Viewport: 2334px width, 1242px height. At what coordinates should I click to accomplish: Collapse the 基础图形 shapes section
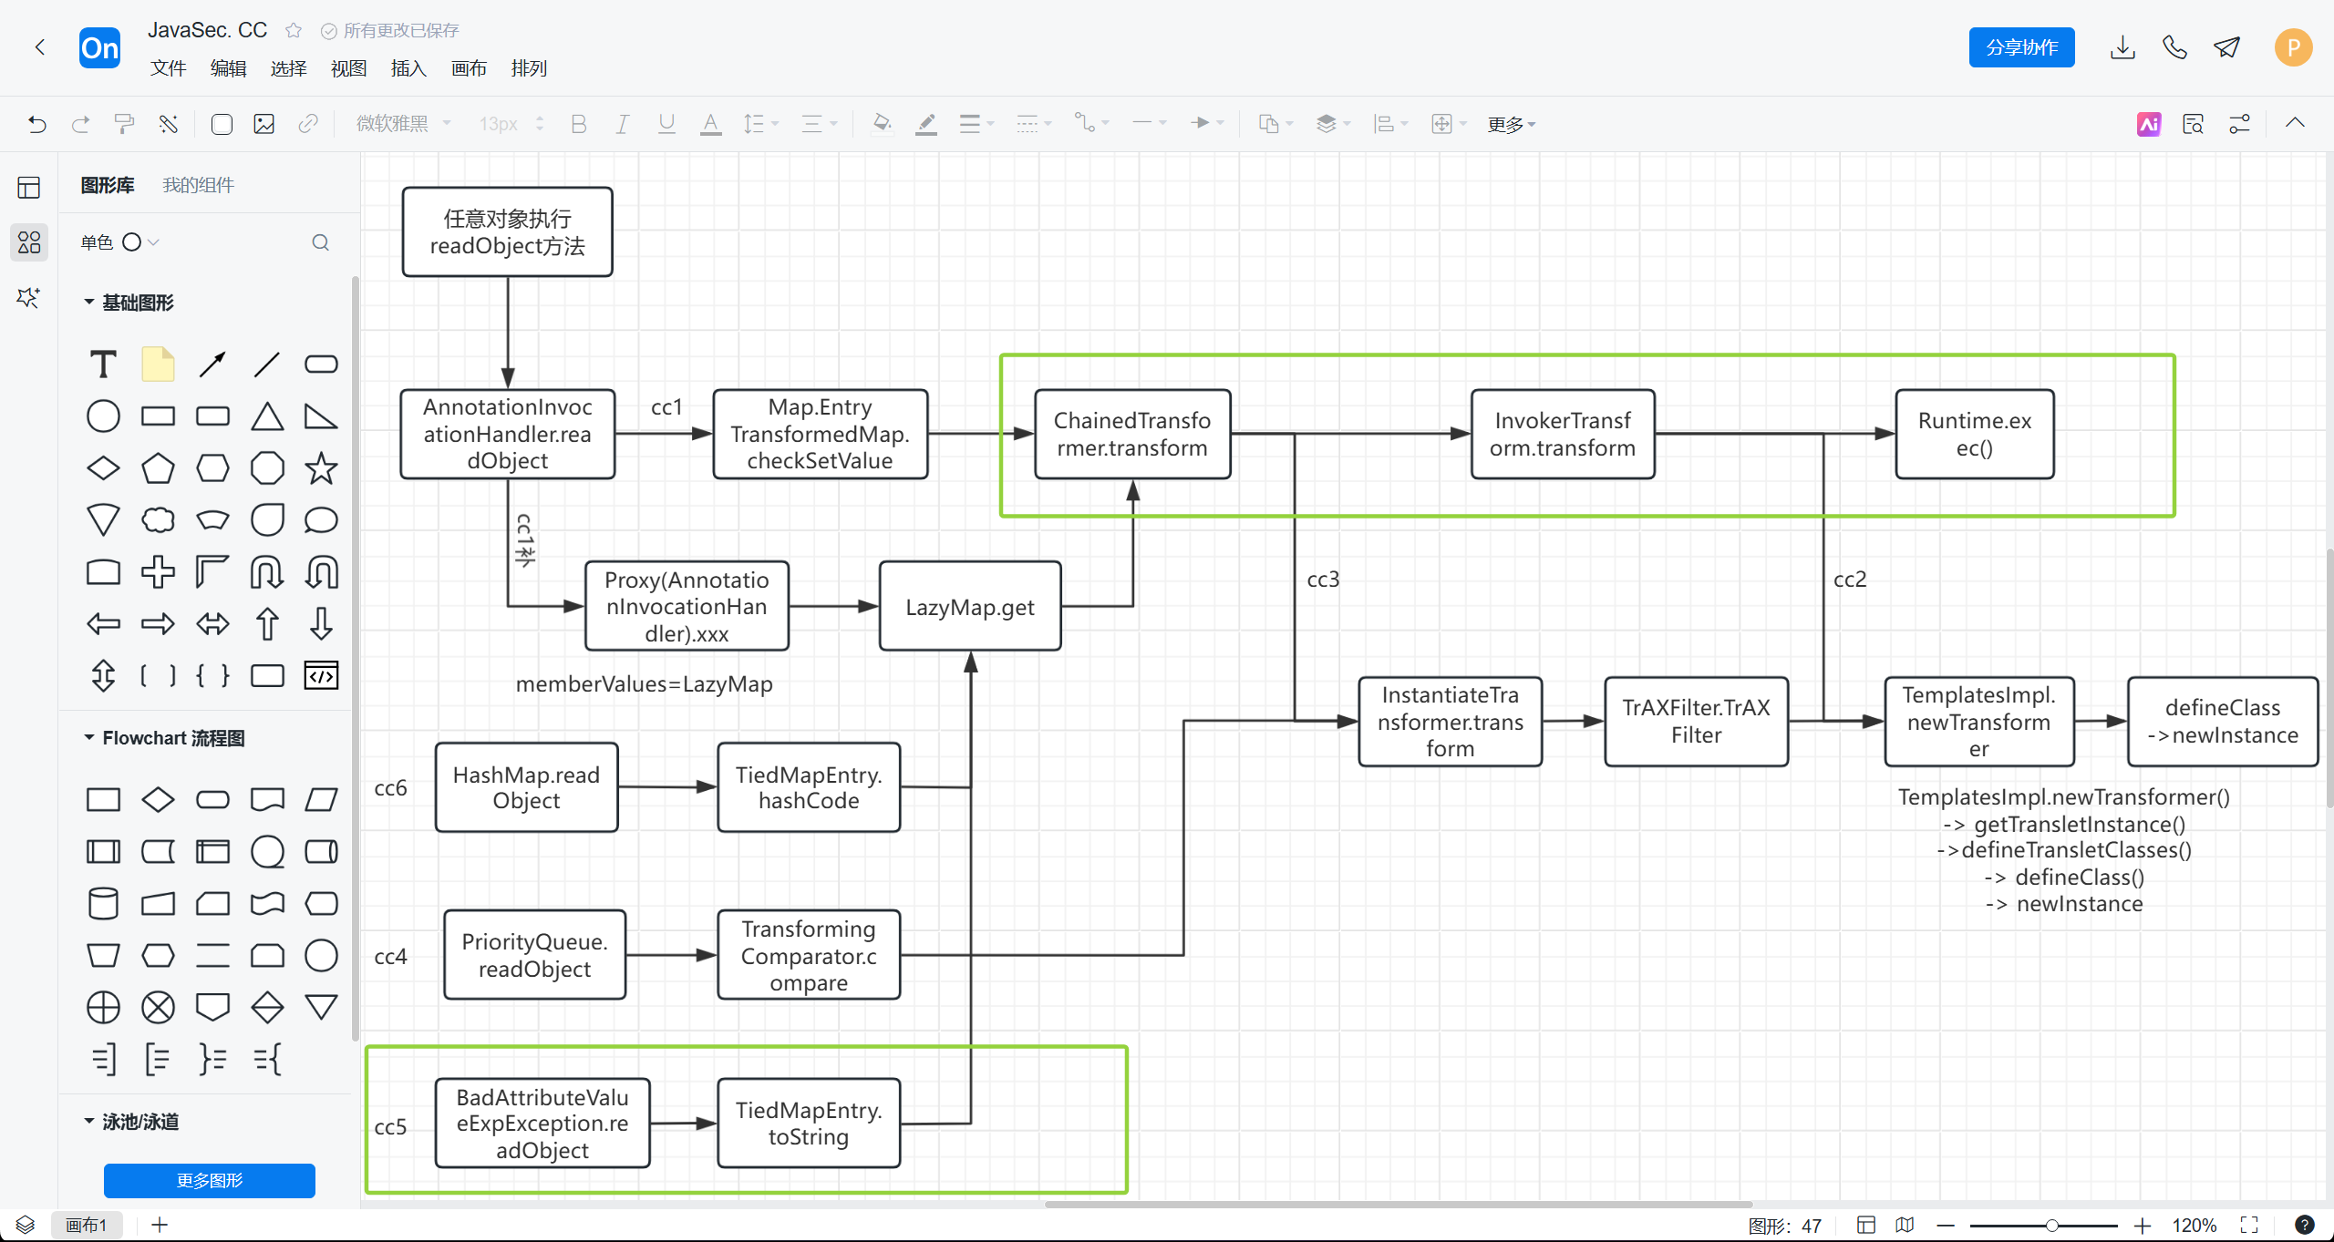88,302
